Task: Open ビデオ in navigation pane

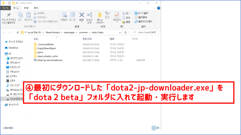Action: coord(11,81)
